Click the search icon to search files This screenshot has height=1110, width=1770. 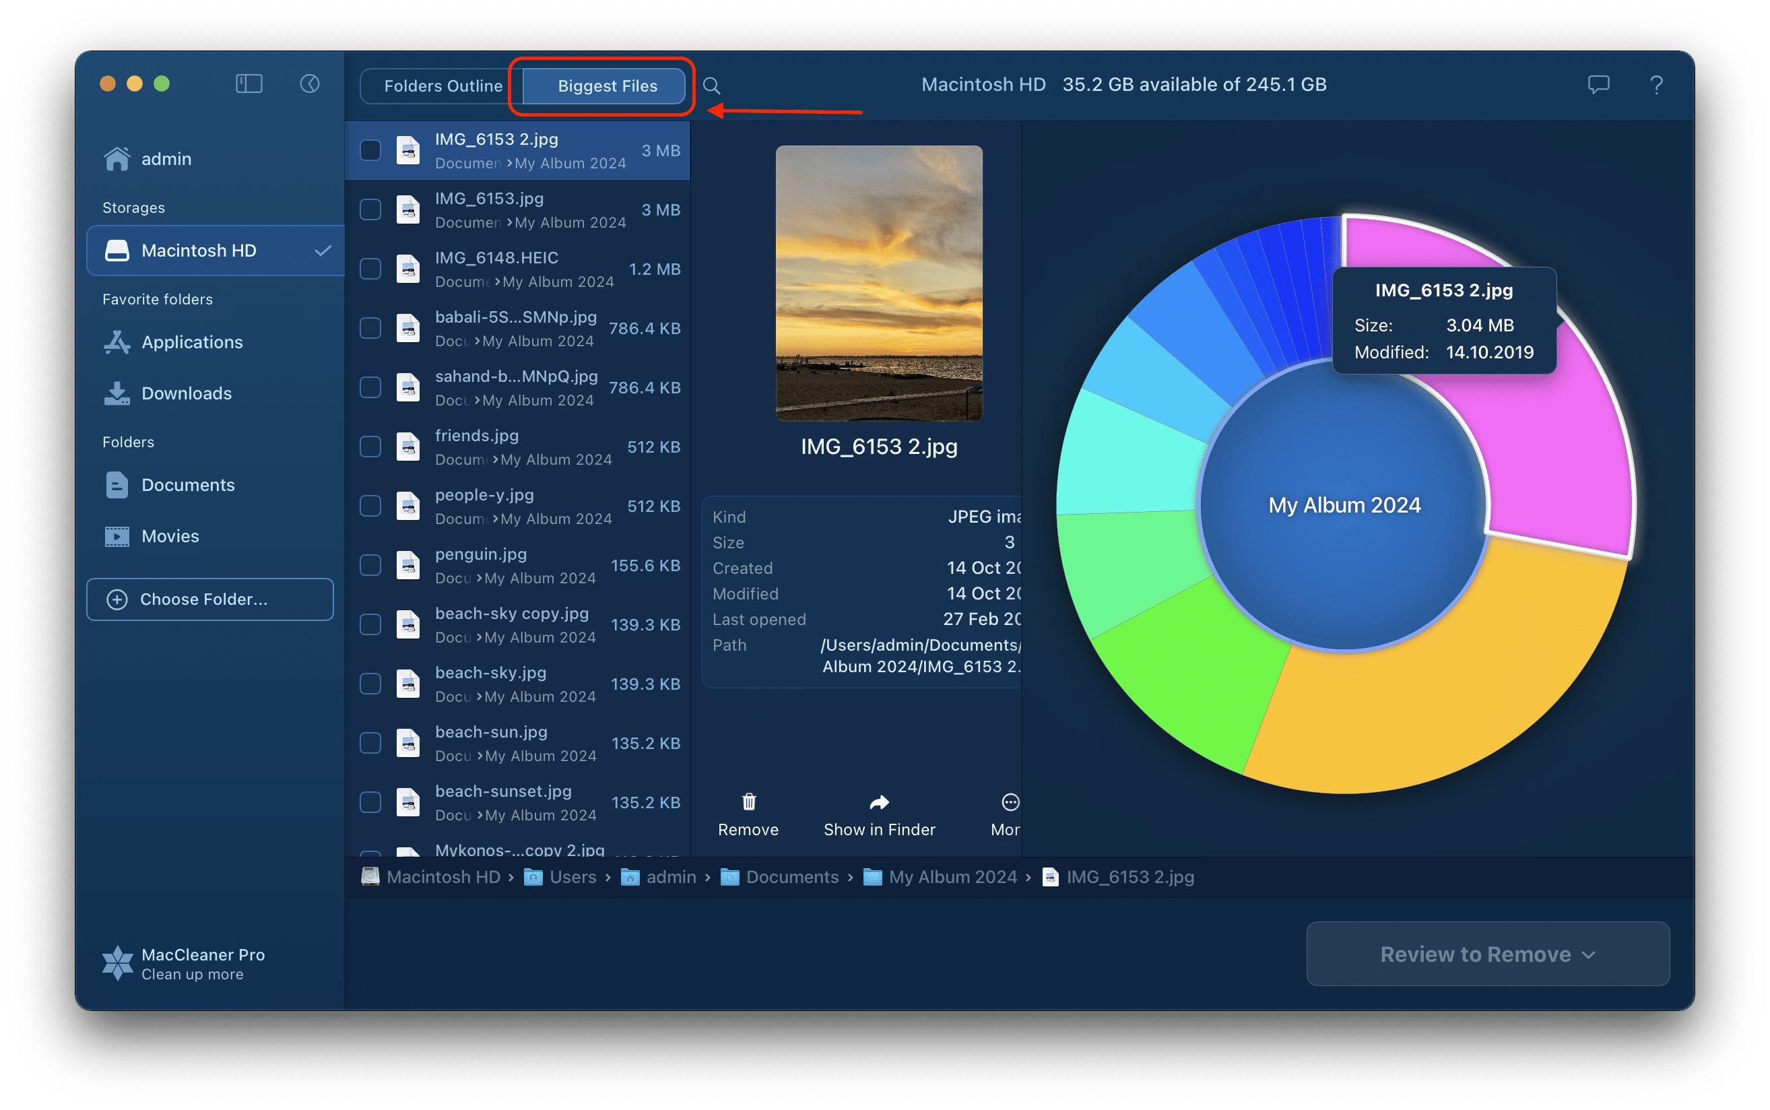pos(713,84)
